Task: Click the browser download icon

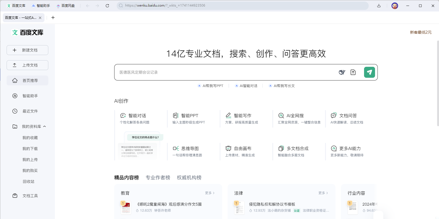Action: tap(379, 6)
